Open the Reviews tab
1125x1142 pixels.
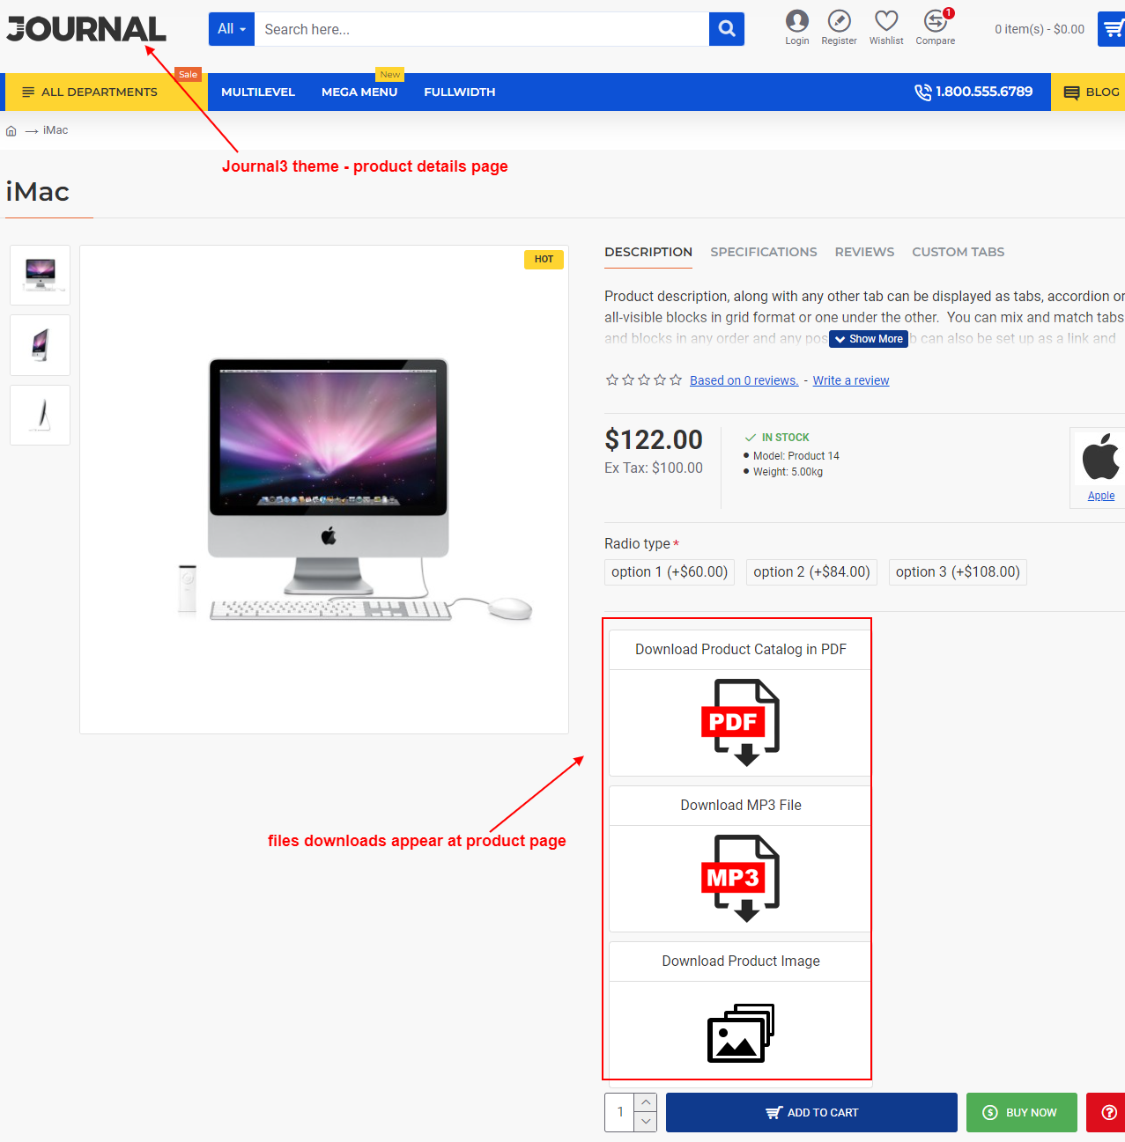point(864,252)
